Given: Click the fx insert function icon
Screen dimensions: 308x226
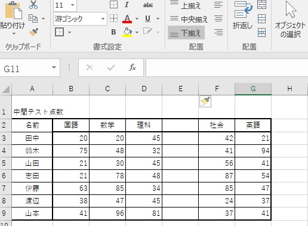Looking at the screenshot, I should point(133,67).
